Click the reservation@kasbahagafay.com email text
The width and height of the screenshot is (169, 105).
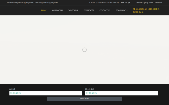[x=20, y=3]
